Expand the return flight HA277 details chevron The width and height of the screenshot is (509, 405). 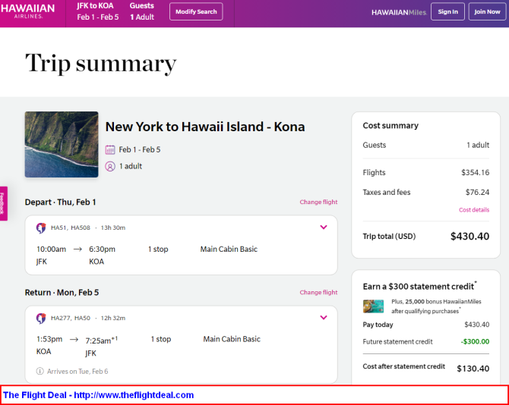[x=324, y=318]
